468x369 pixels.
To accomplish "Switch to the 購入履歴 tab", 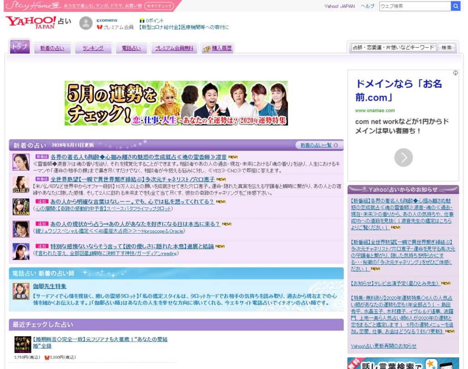I will pos(217,48).
